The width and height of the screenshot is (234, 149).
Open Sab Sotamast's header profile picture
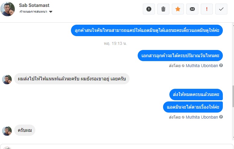[x=8, y=9]
